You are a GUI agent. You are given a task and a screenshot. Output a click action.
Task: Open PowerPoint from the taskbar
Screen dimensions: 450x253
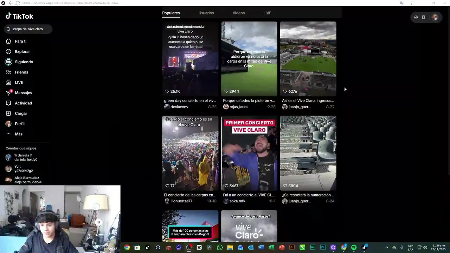[282, 247]
